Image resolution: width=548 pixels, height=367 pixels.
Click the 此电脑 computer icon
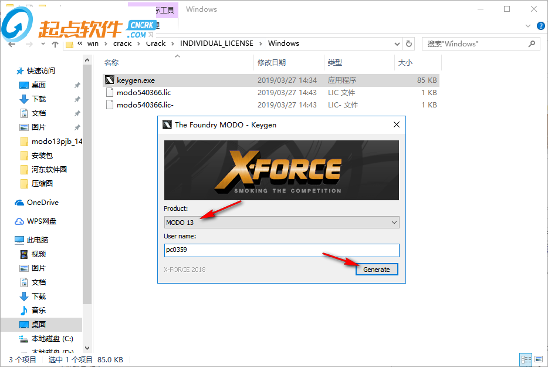19,240
